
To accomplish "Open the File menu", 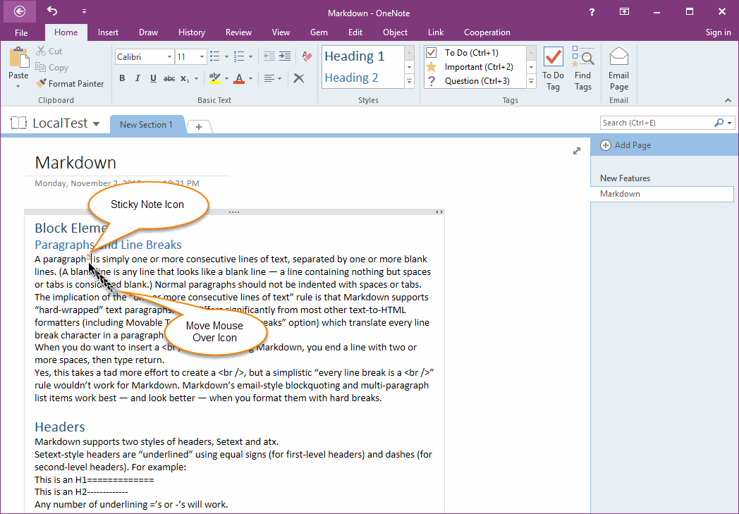I will [x=21, y=32].
